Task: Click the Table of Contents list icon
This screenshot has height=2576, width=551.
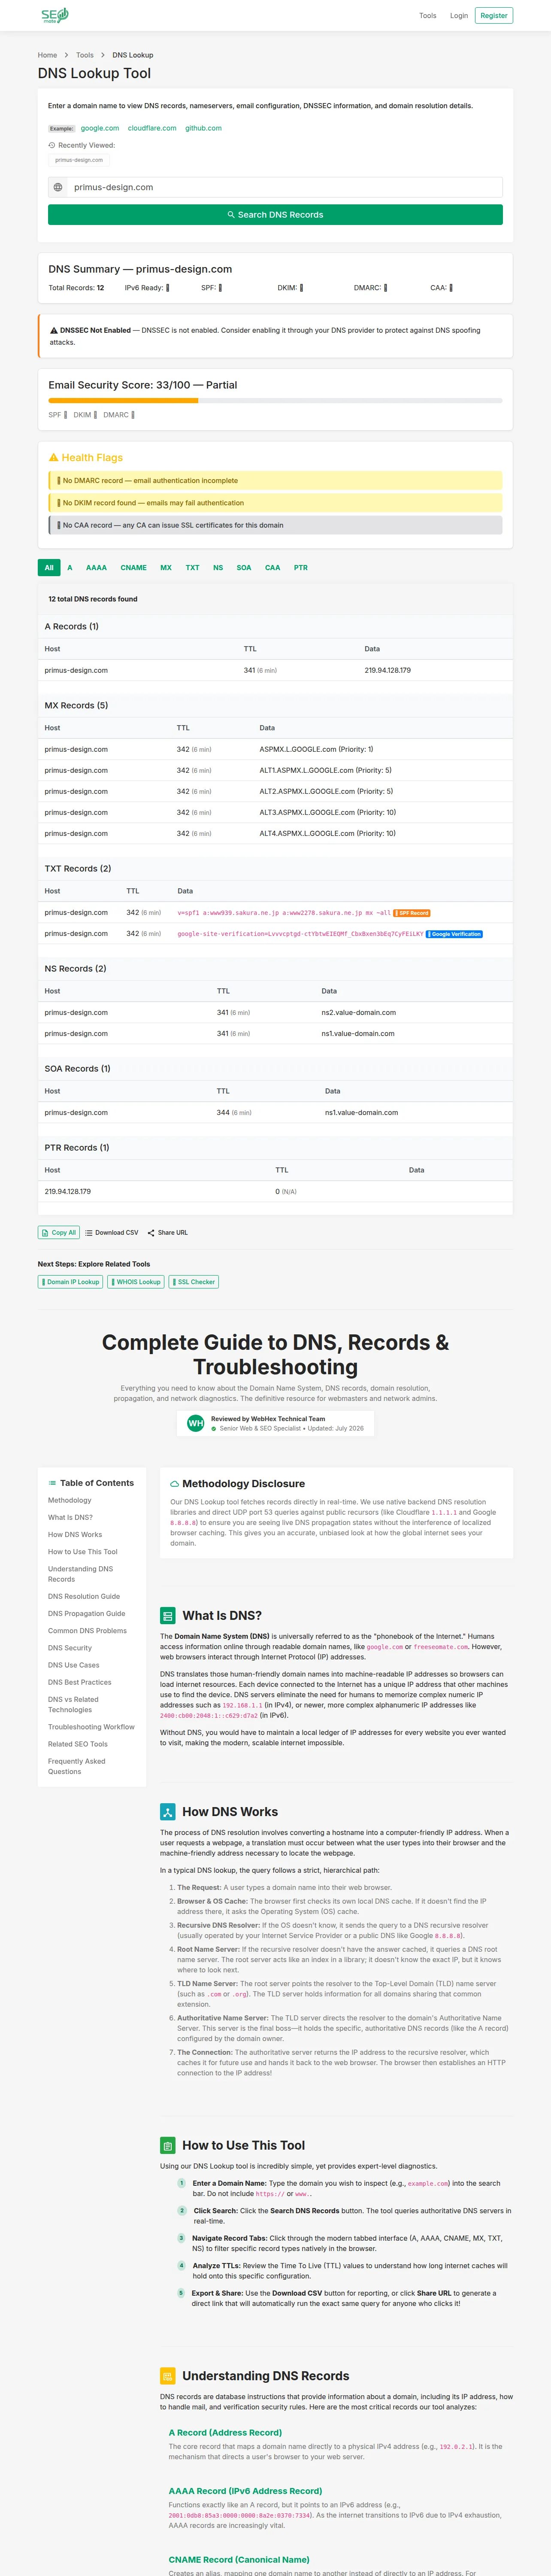Action: [52, 1483]
